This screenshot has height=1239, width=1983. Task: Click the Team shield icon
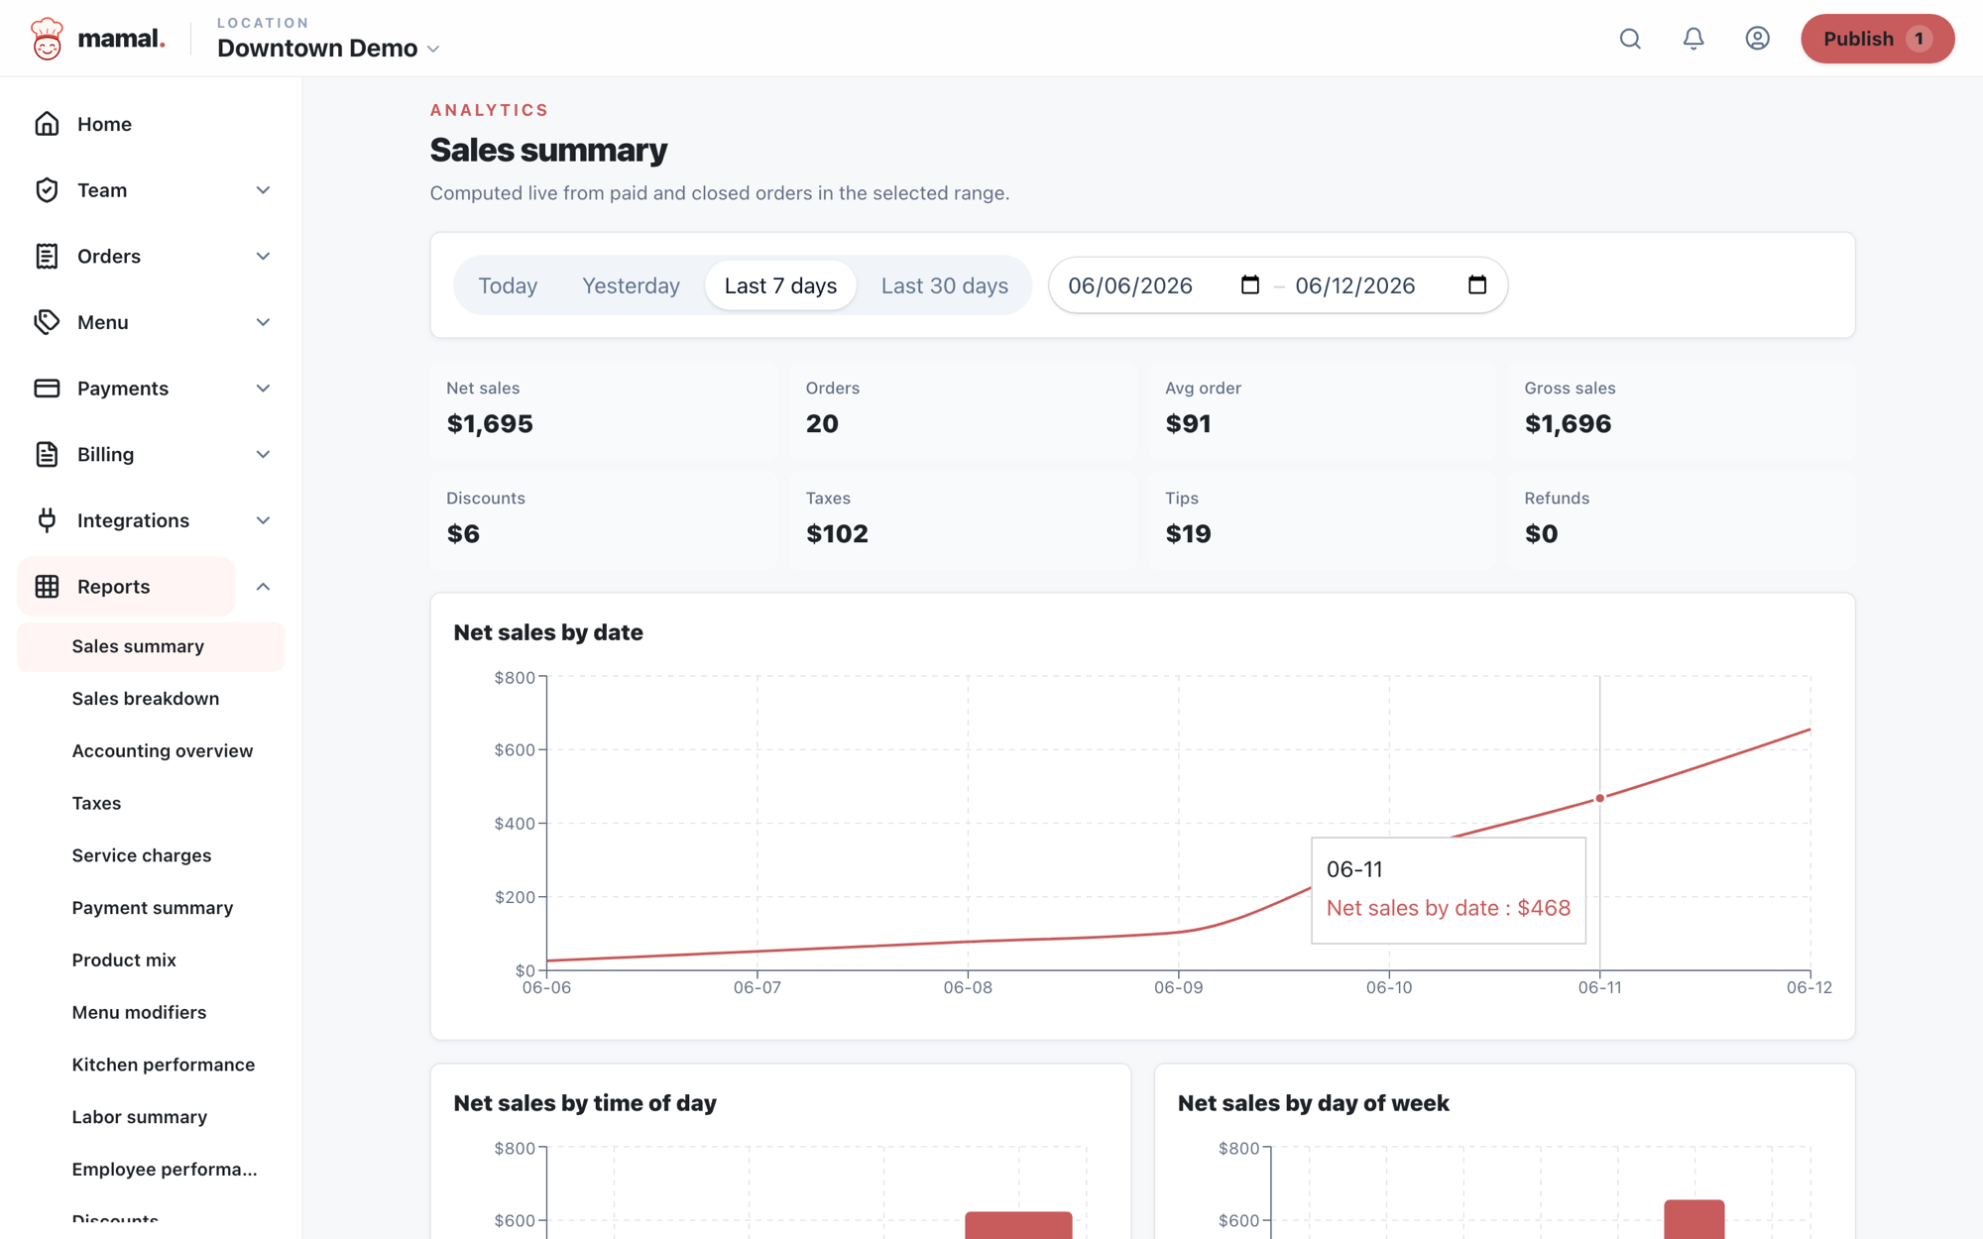point(47,190)
